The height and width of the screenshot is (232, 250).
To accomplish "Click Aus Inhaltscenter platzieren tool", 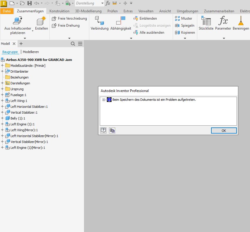I will tap(18, 25).
